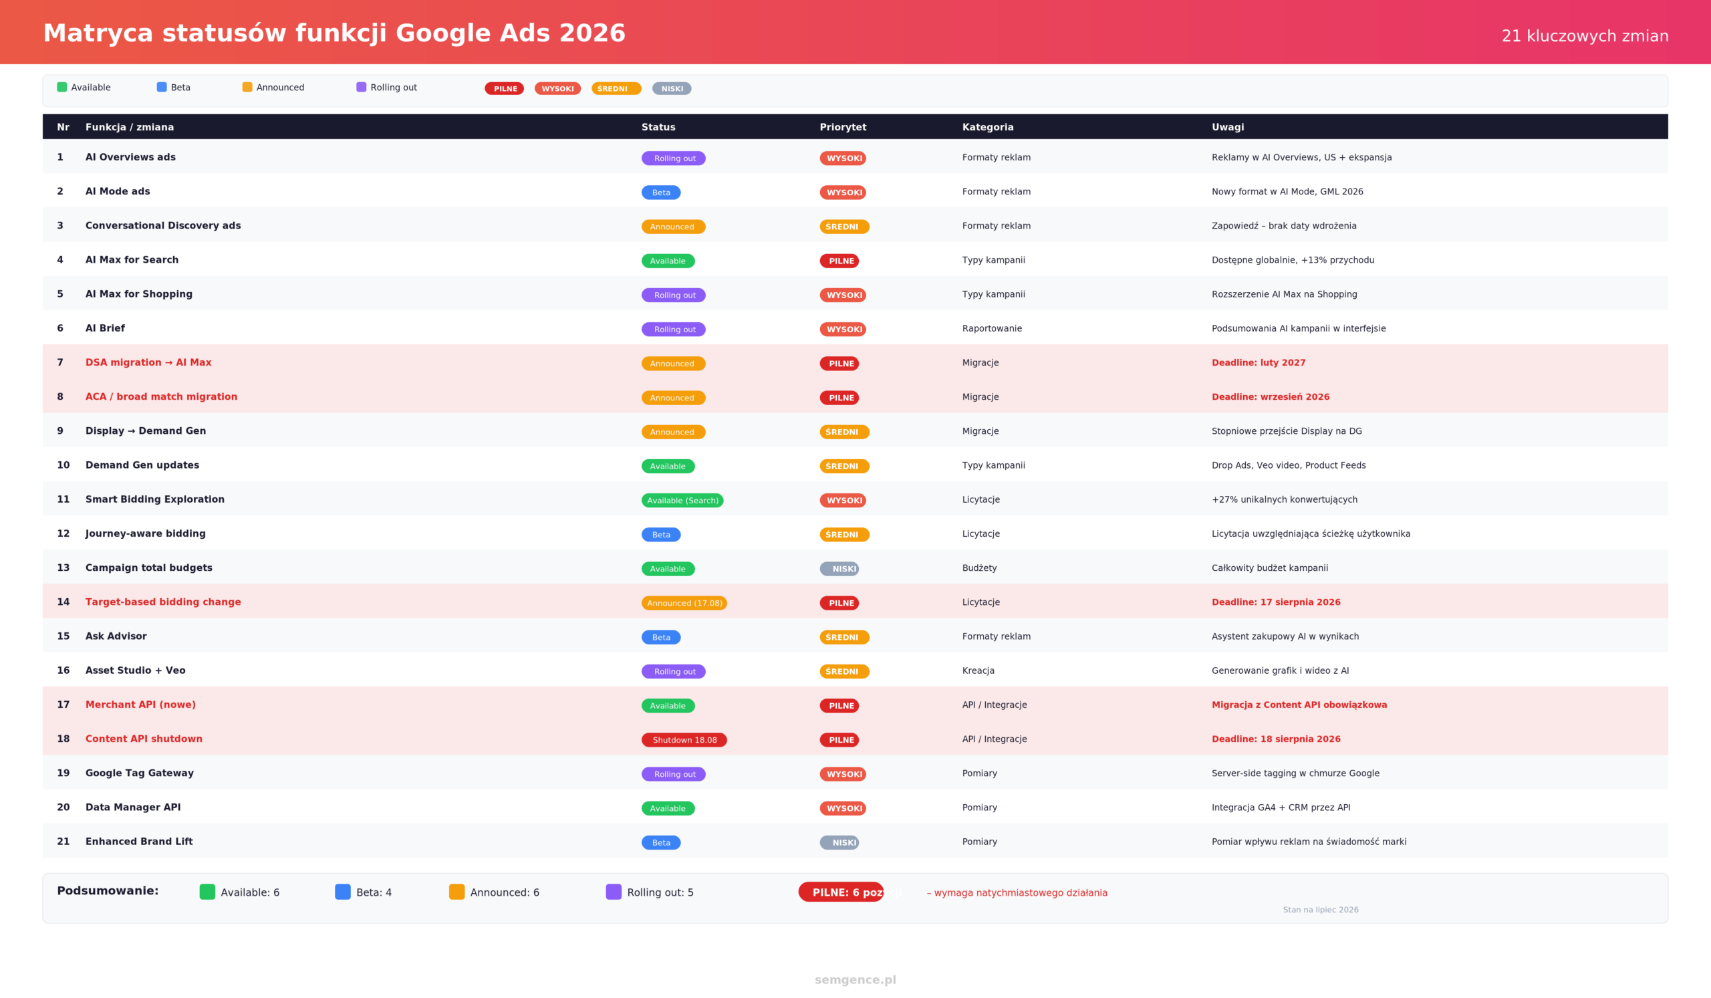Click ŚREDNI badge in Conversational Discovery ads row
Screen dimensions: 1711x998
[845, 227]
